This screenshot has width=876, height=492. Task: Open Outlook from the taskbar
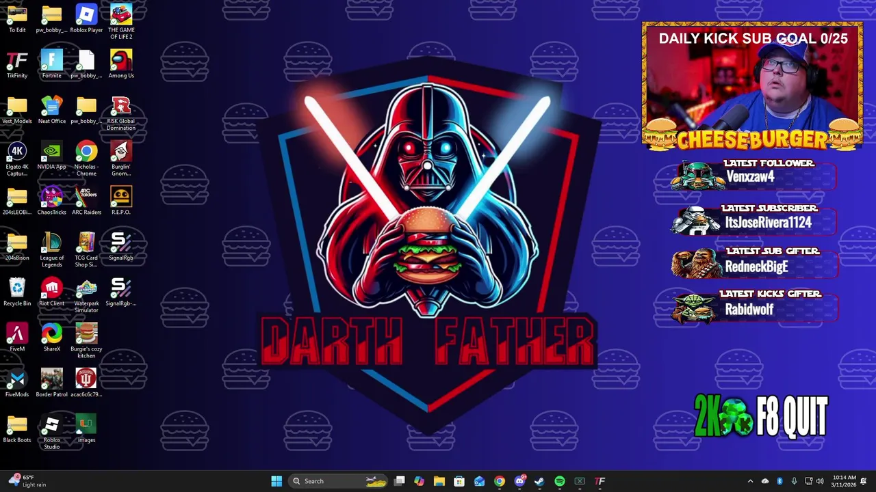(x=479, y=481)
